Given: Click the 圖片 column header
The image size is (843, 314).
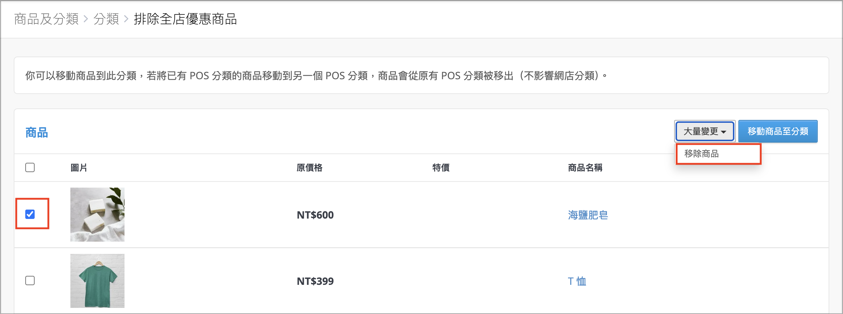Looking at the screenshot, I should (x=79, y=168).
